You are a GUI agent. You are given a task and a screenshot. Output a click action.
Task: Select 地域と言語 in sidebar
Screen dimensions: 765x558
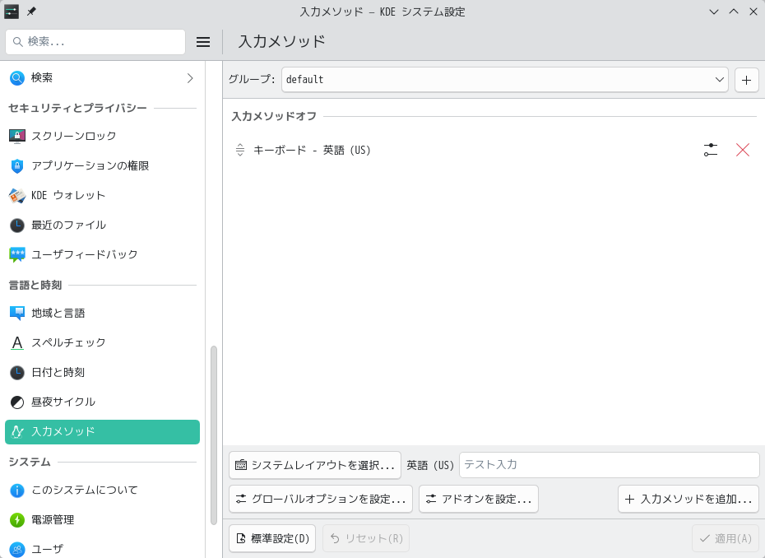tap(103, 314)
